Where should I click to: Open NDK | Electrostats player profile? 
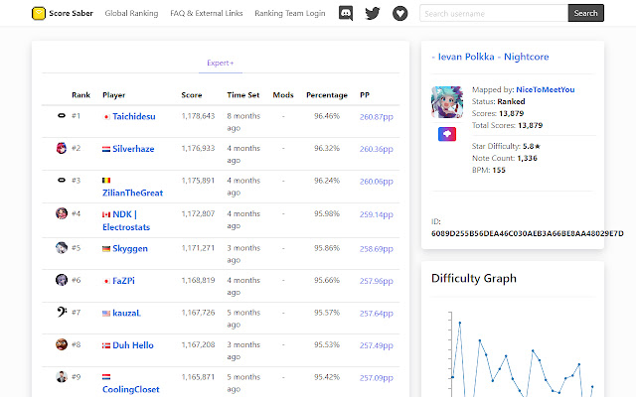[x=126, y=220]
